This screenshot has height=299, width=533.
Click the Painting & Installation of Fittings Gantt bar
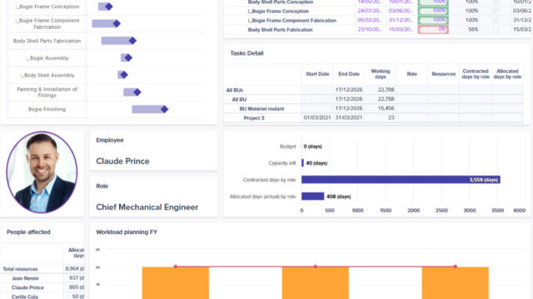pyautogui.click(x=130, y=92)
